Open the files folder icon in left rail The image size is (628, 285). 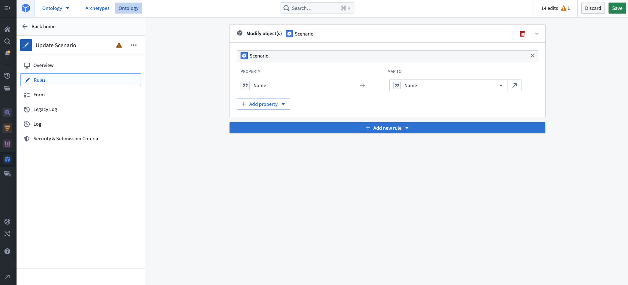coord(7,88)
